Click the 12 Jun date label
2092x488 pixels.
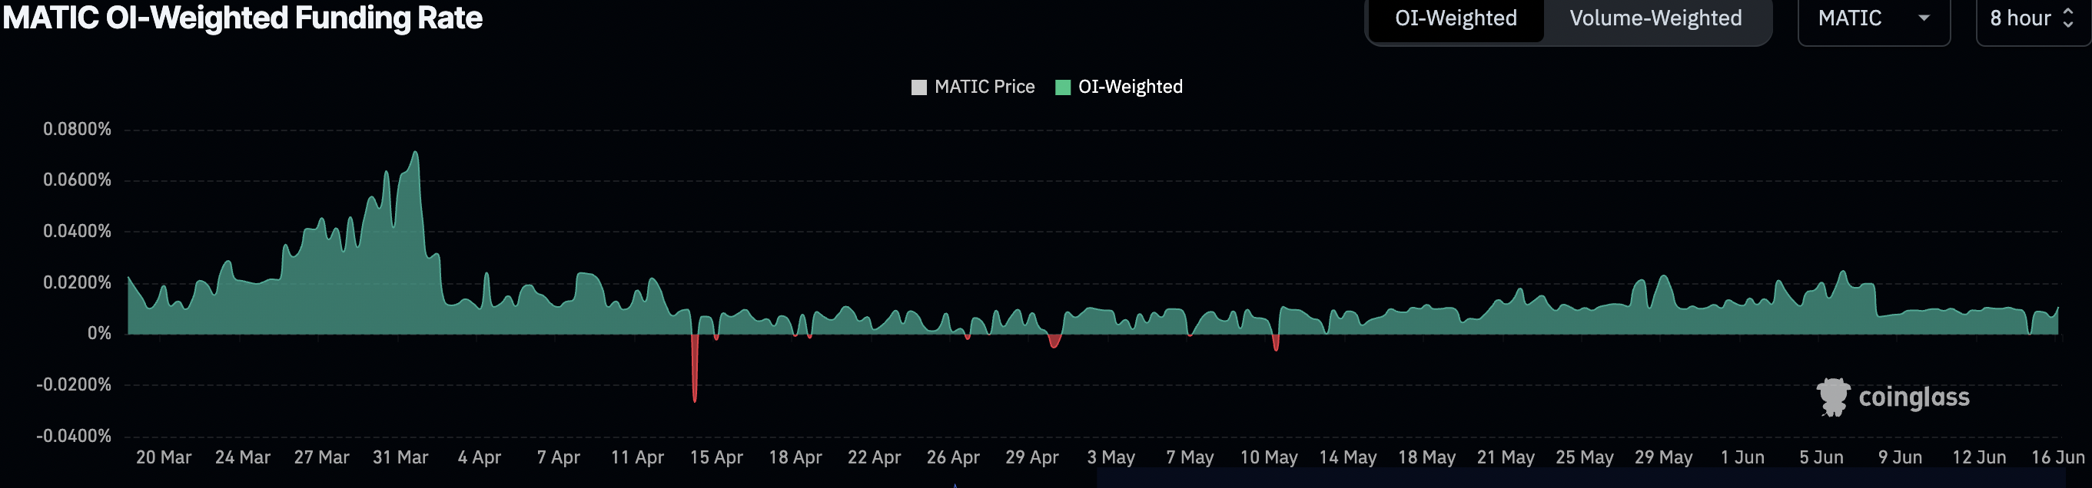(x=1979, y=457)
